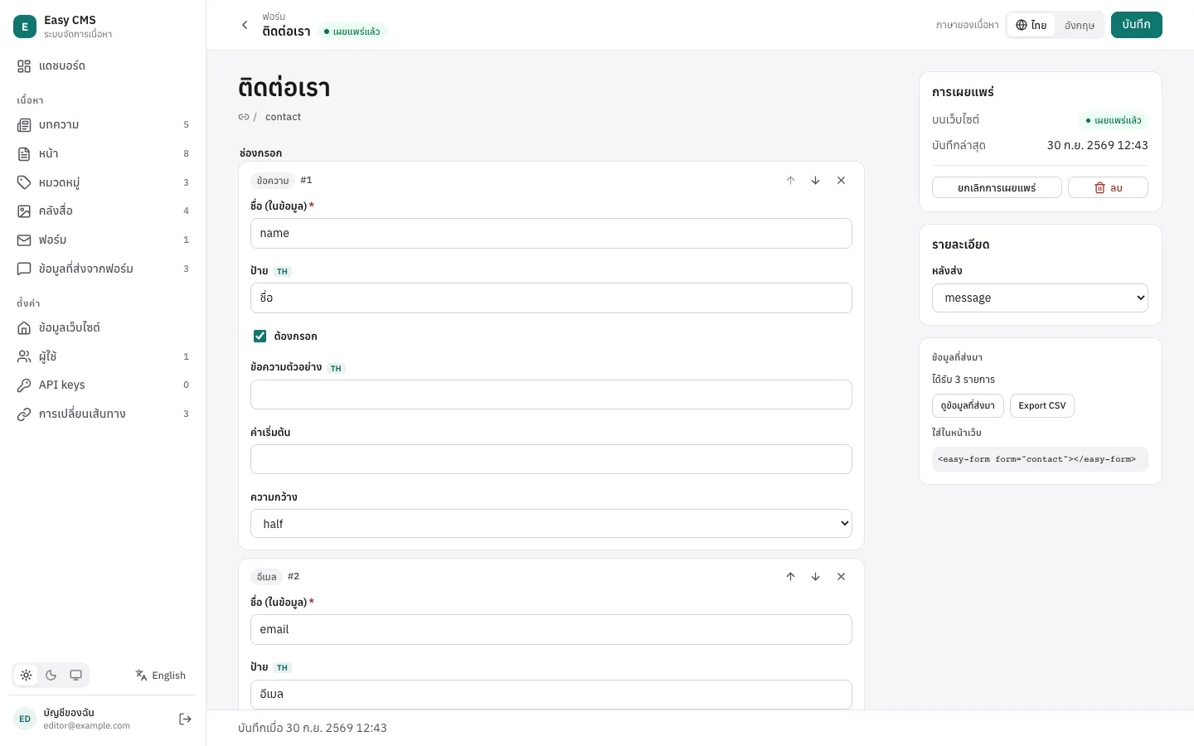Open ข้อมูลที่ส่งจากฟอร์ม in the sidebar
The width and height of the screenshot is (1194, 746).
(x=103, y=269)
